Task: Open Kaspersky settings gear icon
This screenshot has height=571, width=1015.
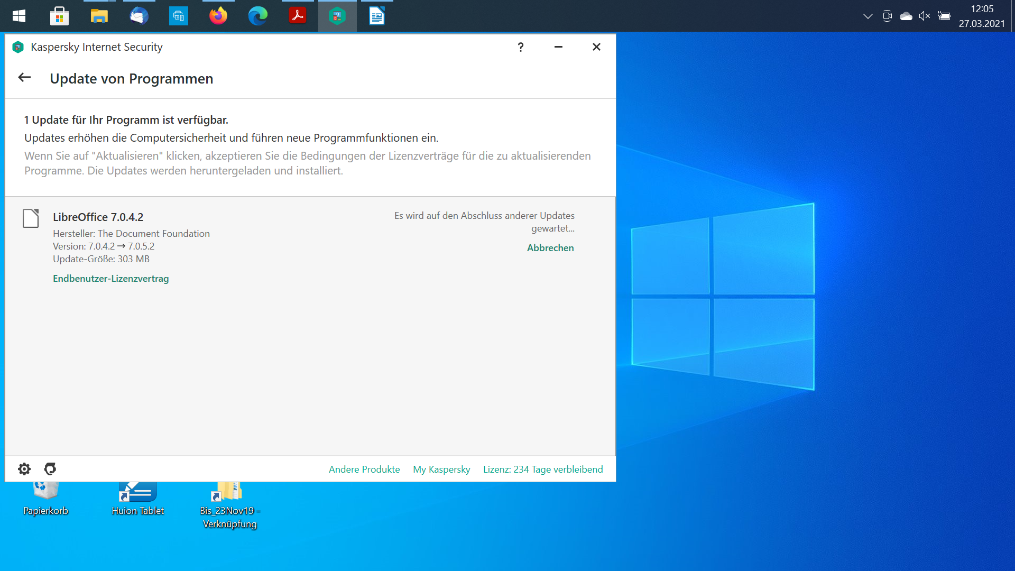Action: coord(24,469)
